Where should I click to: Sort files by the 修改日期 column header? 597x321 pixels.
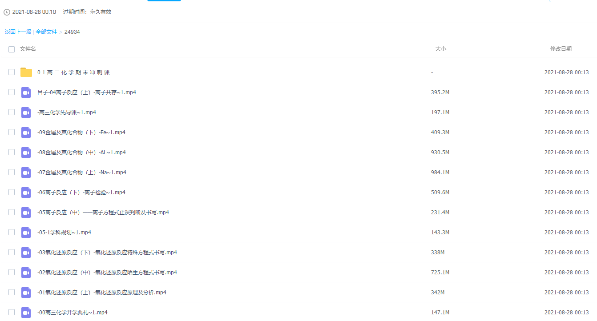pos(561,49)
